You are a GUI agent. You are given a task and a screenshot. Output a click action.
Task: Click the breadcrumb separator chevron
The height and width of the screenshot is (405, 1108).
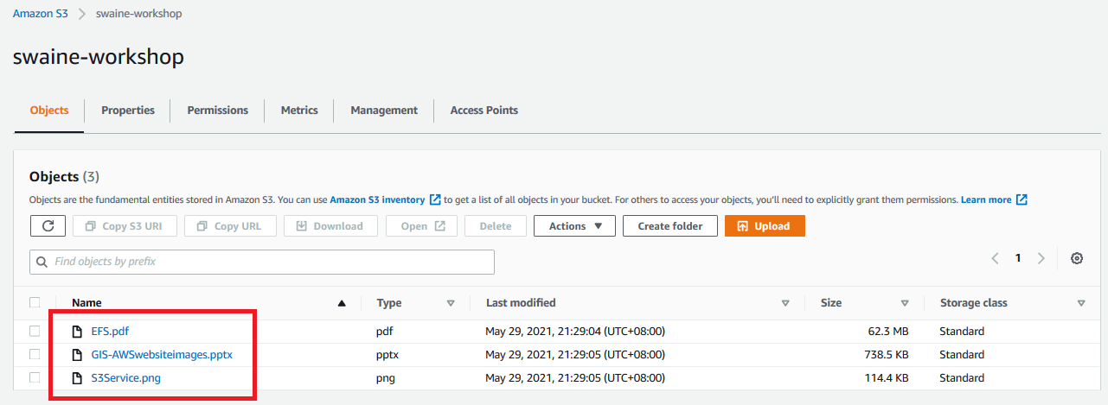click(x=81, y=14)
